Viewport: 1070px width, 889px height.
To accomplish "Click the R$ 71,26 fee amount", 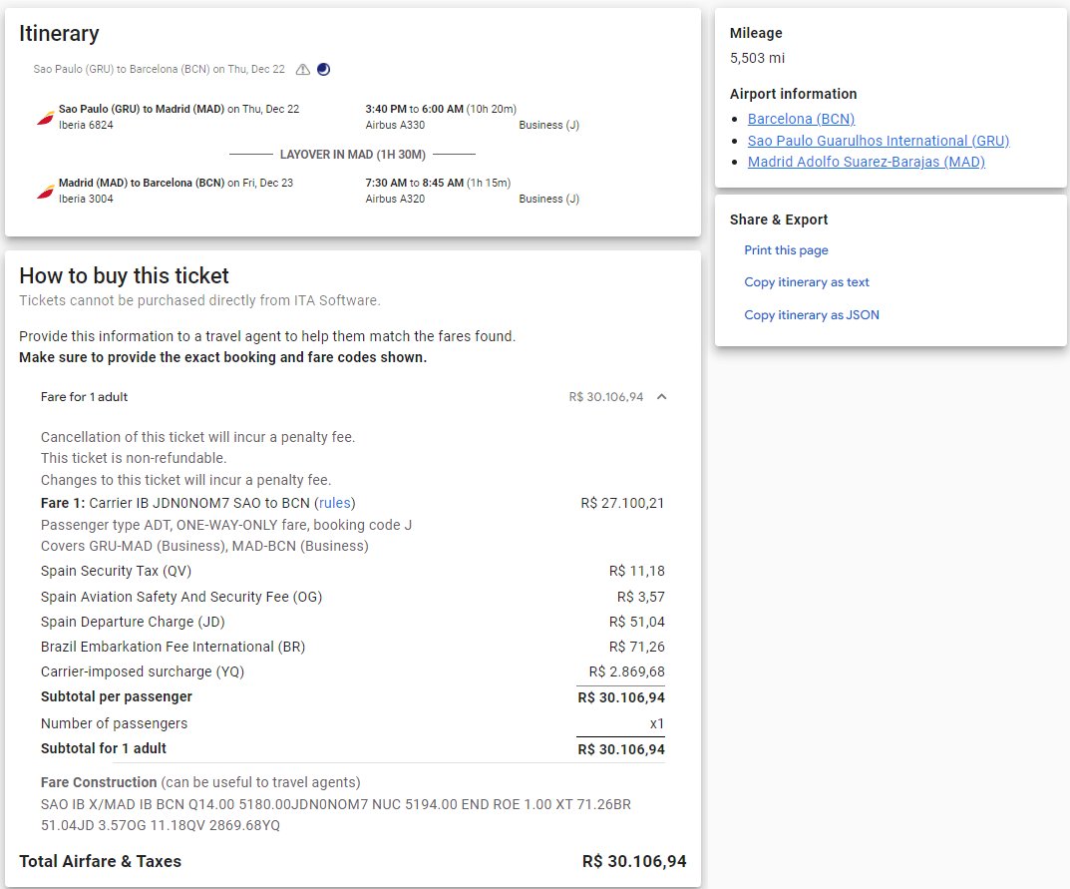I will 636,647.
